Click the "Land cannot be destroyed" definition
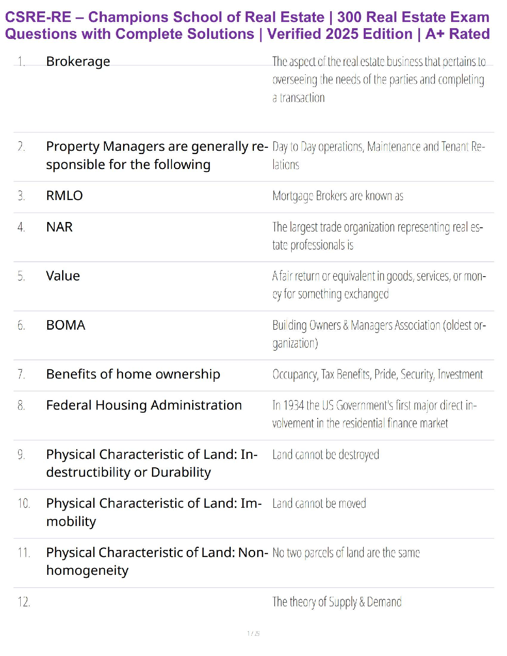The height and width of the screenshot is (656, 507). pos(326,455)
